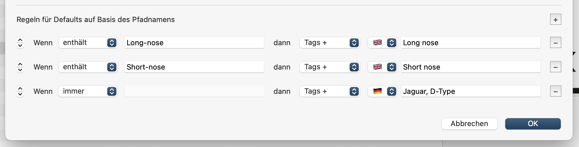The width and height of the screenshot is (579, 147).
Task: Remove the Short-nose rule
Action: (x=555, y=67)
